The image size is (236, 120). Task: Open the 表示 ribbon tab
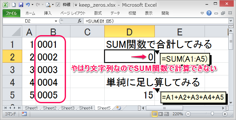click(x=148, y=13)
